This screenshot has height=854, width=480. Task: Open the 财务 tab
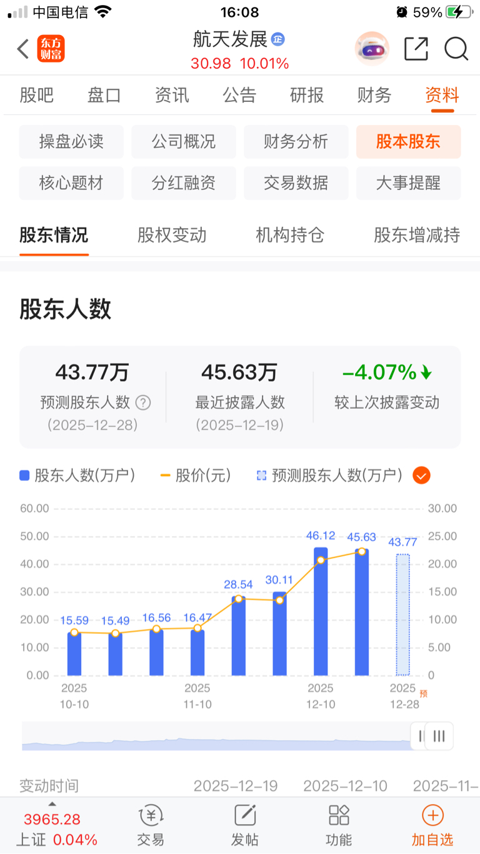(374, 95)
